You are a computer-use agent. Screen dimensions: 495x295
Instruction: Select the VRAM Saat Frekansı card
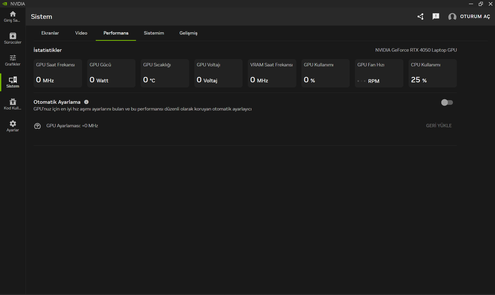(272, 73)
